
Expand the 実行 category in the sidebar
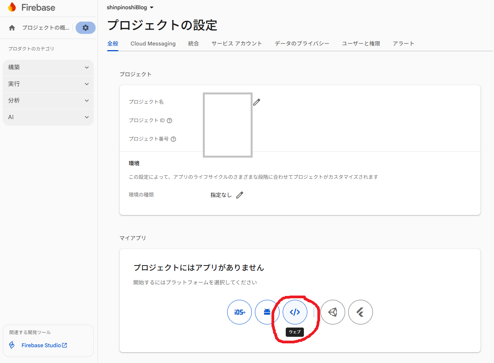coord(48,84)
